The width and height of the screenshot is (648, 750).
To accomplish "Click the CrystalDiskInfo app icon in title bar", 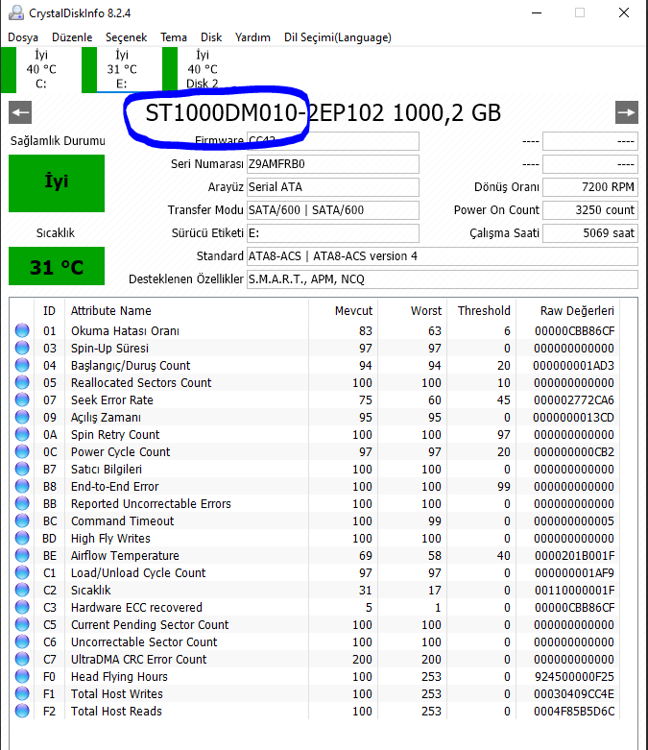I will pos(15,12).
